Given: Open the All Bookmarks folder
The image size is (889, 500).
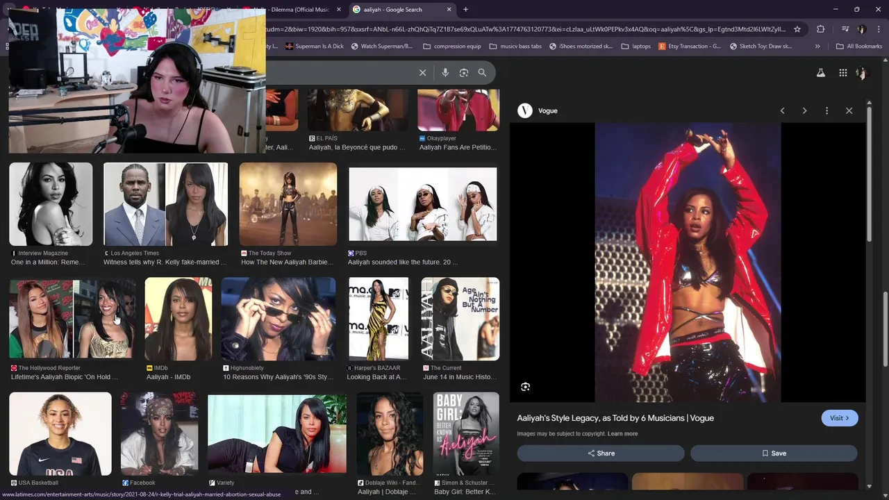Looking at the screenshot, I should [x=859, y=47].
